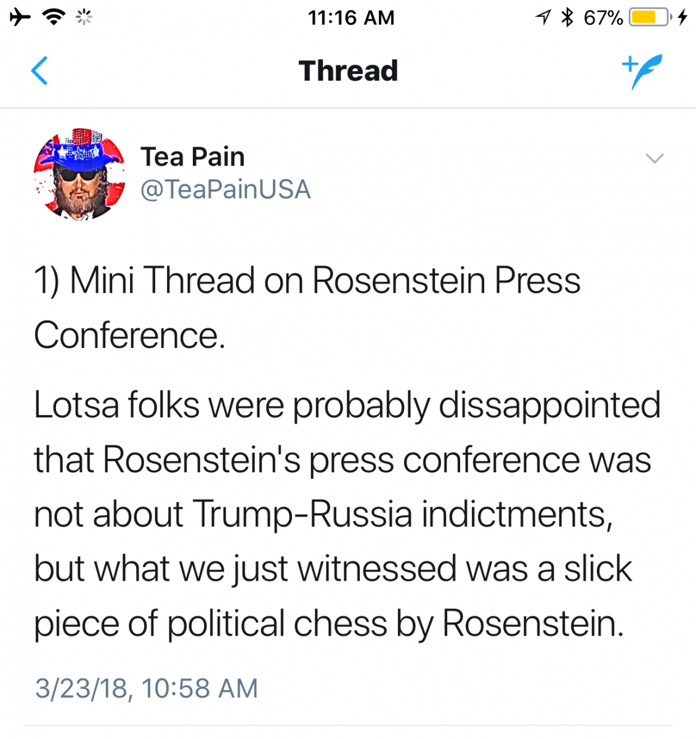
Task: Tap the charging bolt icon
Action: coord(682,17)
